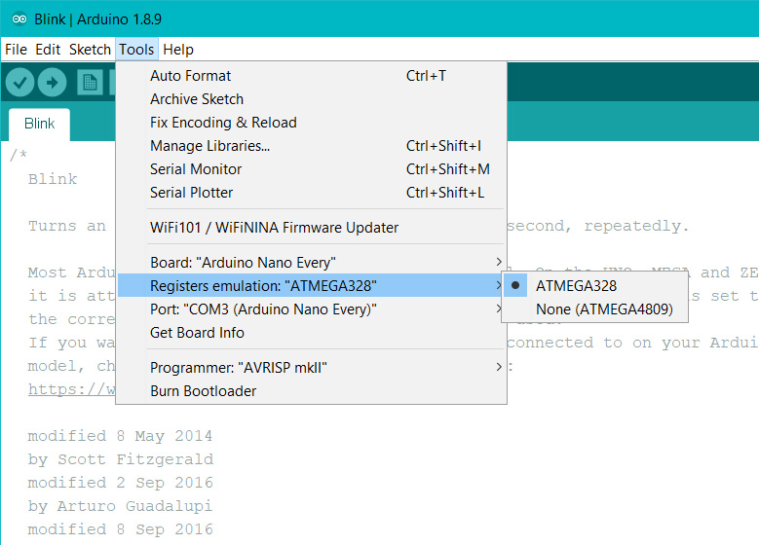Expand the Board: "Arduino Nano Every" submenu
Screen dimensions: 759x545
[x=312, y=263]
